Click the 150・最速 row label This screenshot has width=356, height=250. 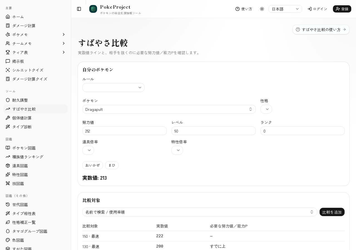[91, 236]
